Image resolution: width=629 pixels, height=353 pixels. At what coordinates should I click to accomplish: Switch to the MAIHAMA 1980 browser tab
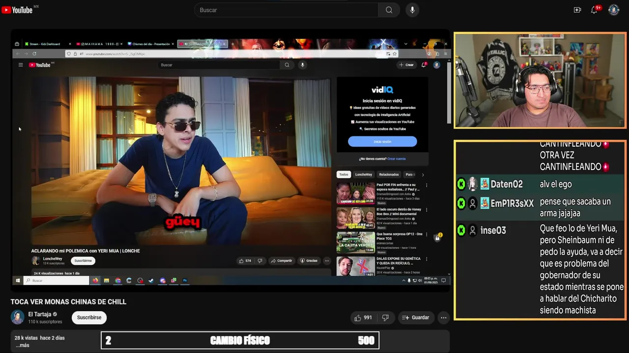(98, 44)
